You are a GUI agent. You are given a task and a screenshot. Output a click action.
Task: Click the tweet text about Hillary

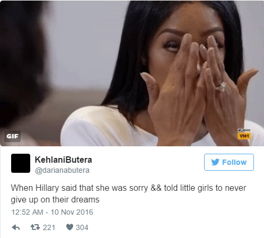tap(128, 193)
